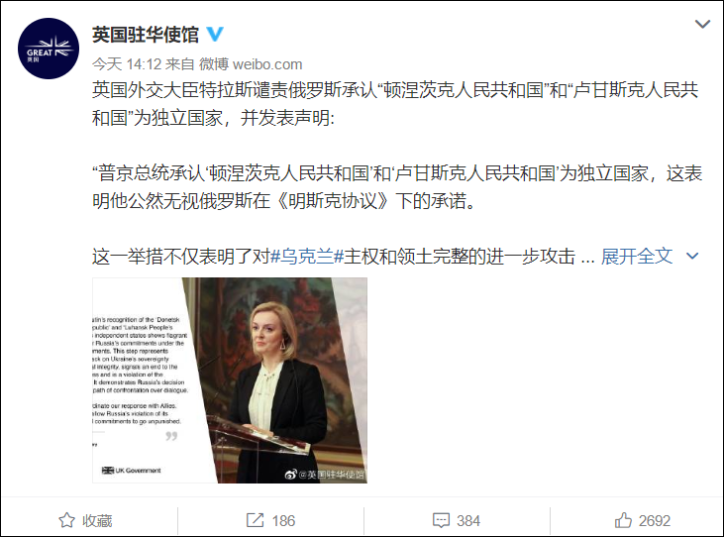
Task: Enlarge the Liz Truss statement photo
Action: 230,380
